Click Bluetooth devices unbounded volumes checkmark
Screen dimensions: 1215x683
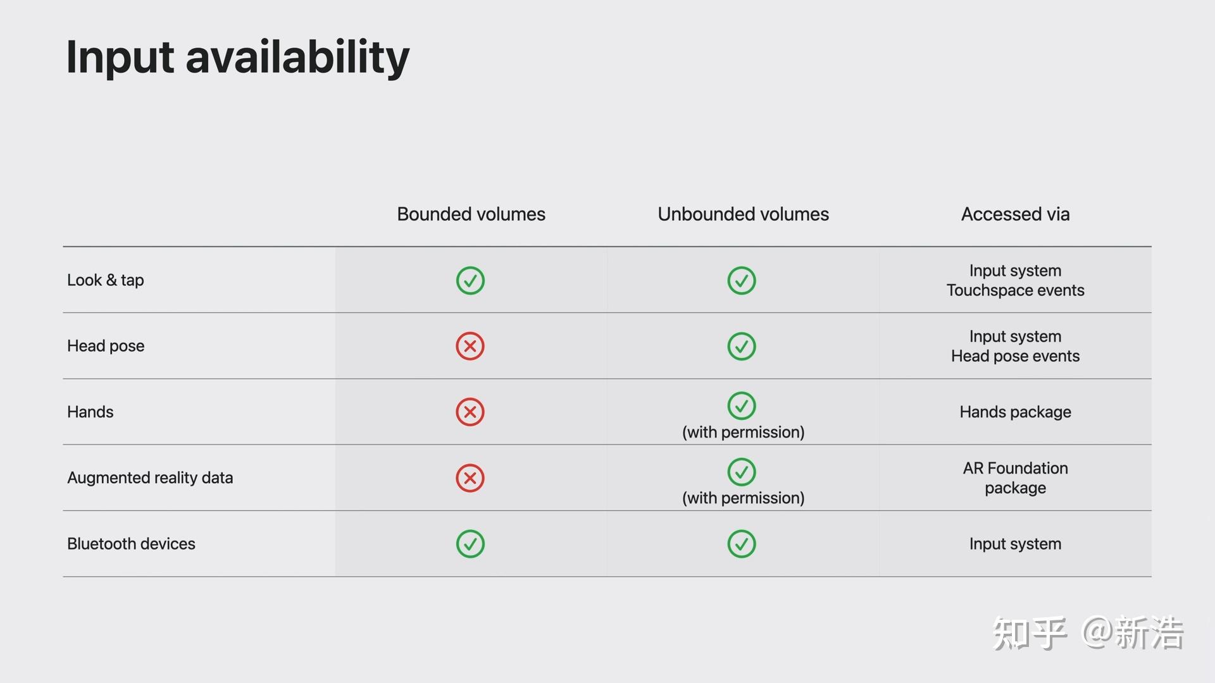pos(742,544)
